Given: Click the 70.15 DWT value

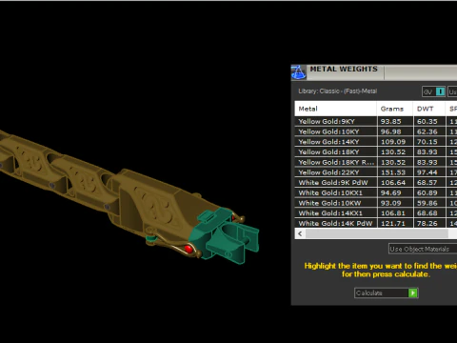Looking at the screenshot, I should pyautogui.click(x=427, y=142).
